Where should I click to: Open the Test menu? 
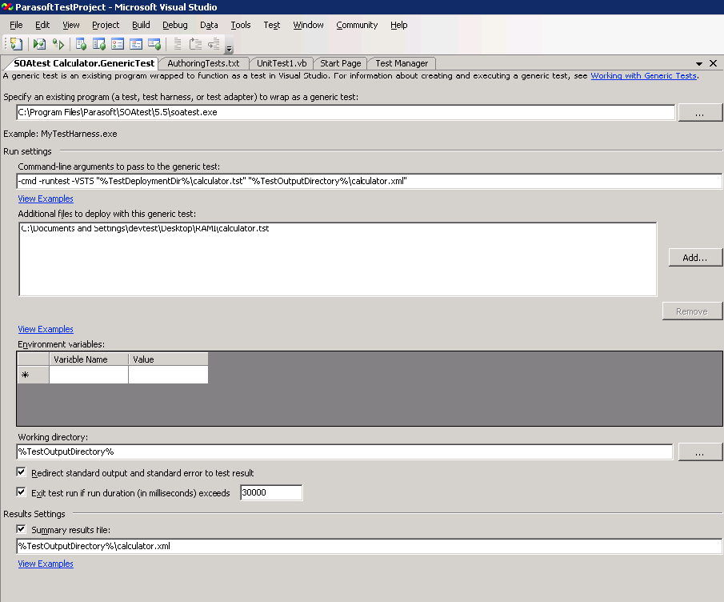pos(272,25)
